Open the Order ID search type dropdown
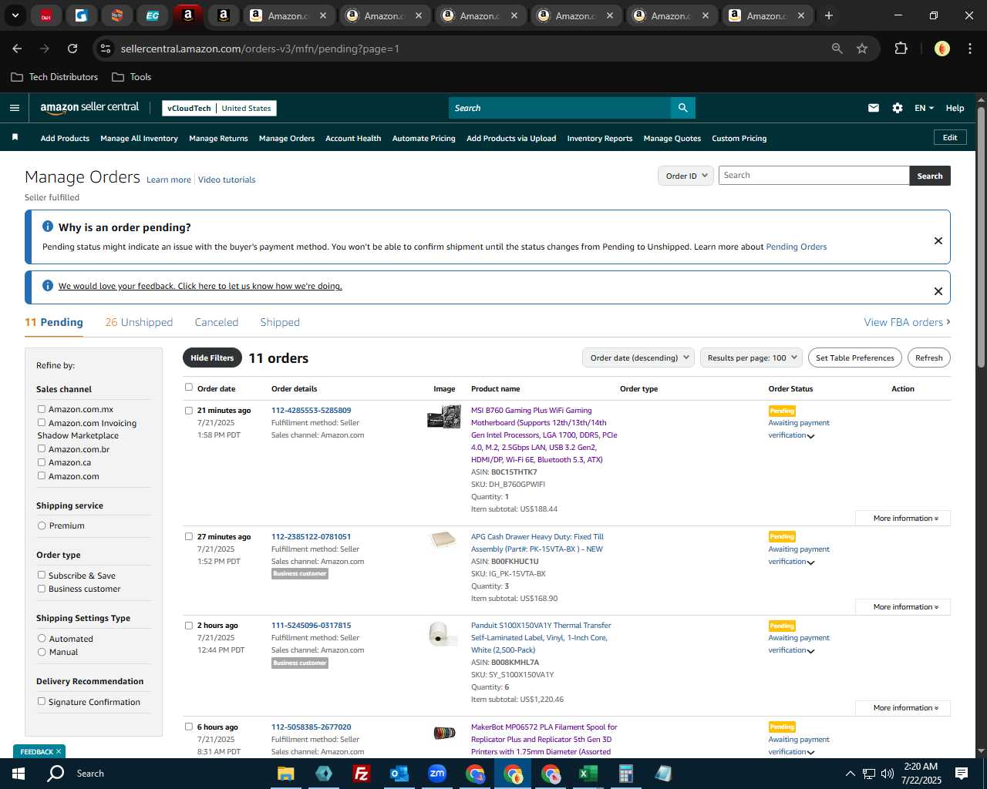Image resolution: width=987 pixels, height=789 pixels. [x=686, y=176]
